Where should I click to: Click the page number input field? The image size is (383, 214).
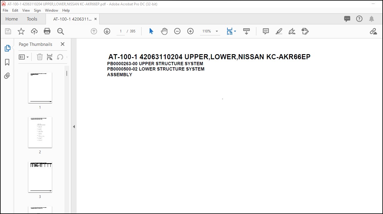point(121,31)
